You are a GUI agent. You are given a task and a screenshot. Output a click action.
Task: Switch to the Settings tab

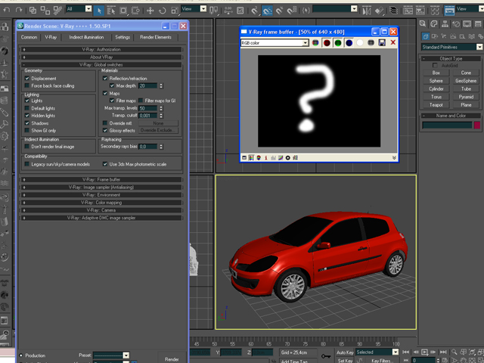coord(123,37)
